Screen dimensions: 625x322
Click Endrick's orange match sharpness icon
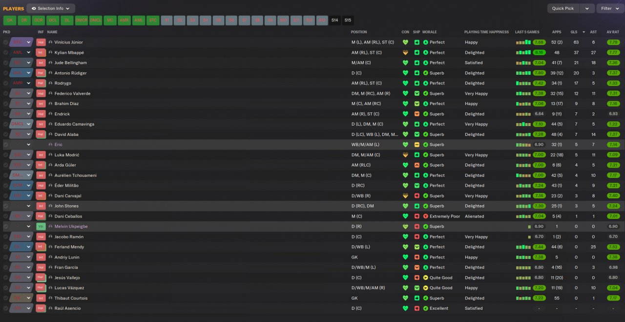(x=417, y=114)
